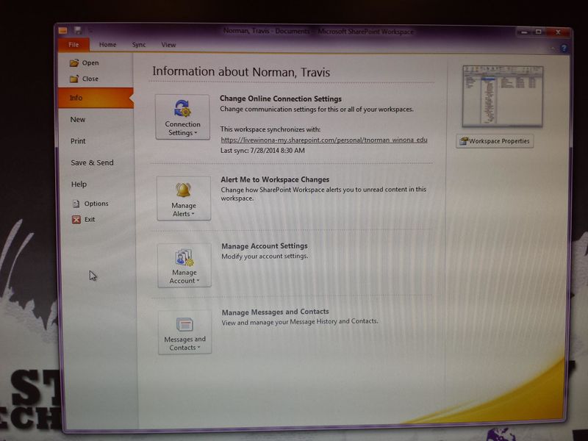588x441 pixels.
Task: Open the livewinona-my.sharepoint.com workspace link
Action: 323,139
